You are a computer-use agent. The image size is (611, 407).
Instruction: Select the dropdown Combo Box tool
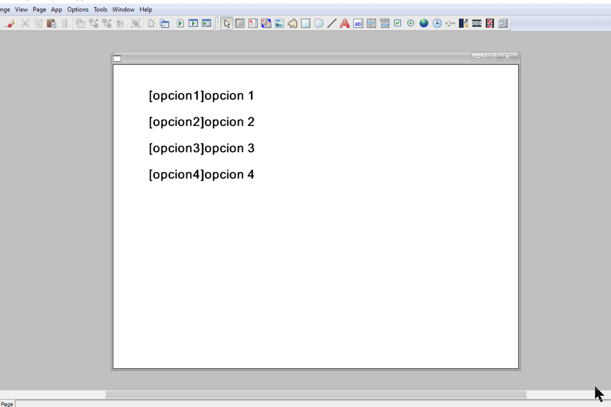coord(385,23)
